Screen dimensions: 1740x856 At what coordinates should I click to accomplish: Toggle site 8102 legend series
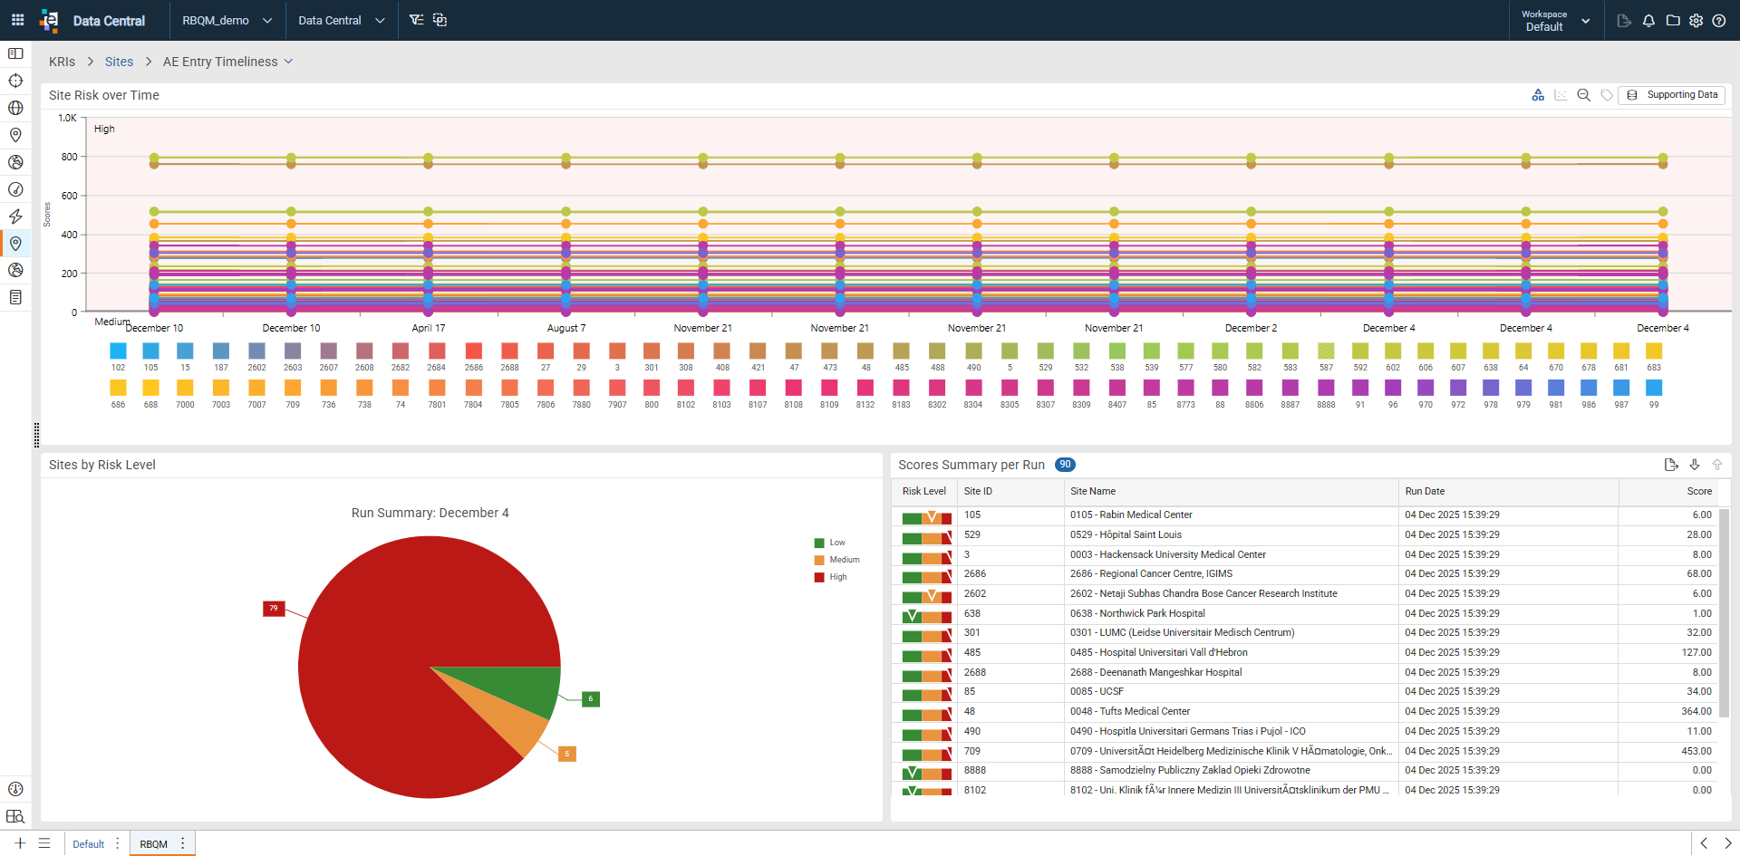[x=686, y=388]
